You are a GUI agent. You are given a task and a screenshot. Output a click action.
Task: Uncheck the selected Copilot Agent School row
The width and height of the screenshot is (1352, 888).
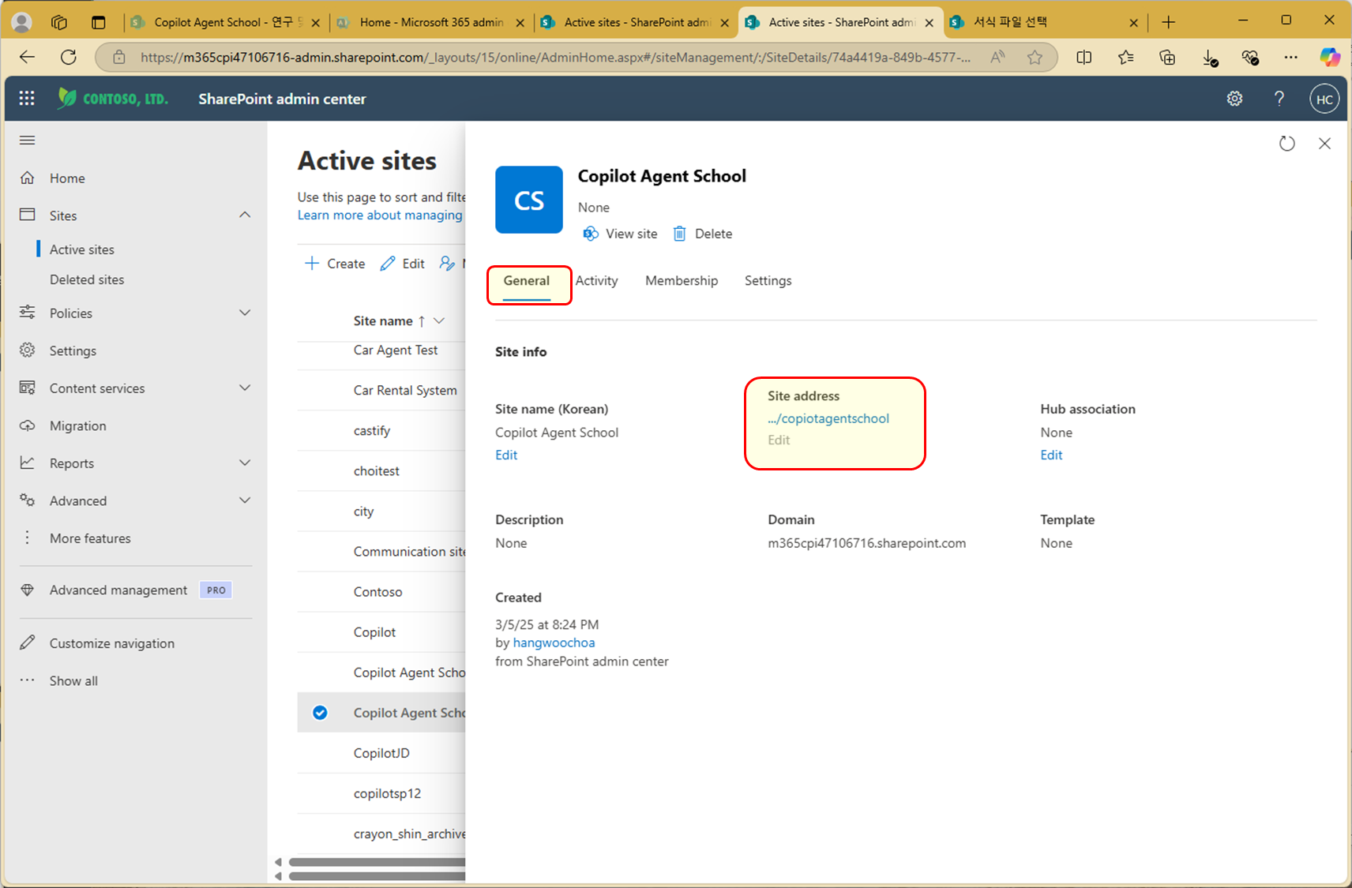pyautogui.click(x=320, y=713)
